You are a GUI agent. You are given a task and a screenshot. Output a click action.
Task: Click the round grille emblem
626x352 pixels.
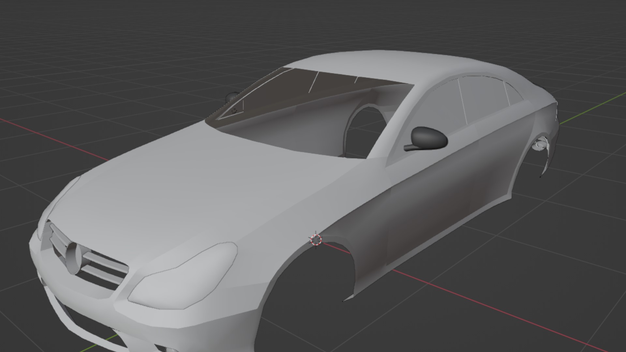pos(73,258)
